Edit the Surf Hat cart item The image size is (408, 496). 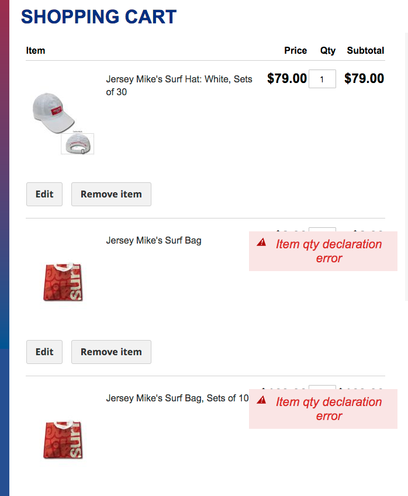click(x=44, y=195)
